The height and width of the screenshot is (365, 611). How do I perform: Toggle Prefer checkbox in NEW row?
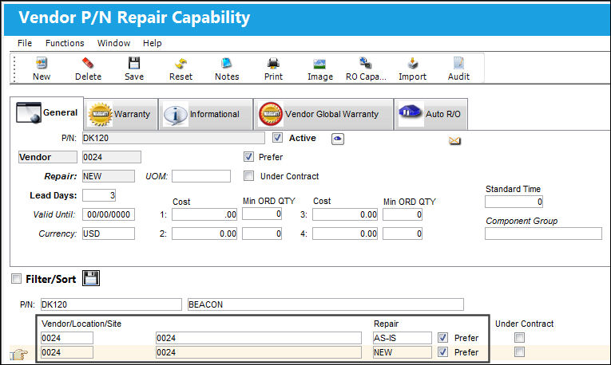(x=442, y=351)
